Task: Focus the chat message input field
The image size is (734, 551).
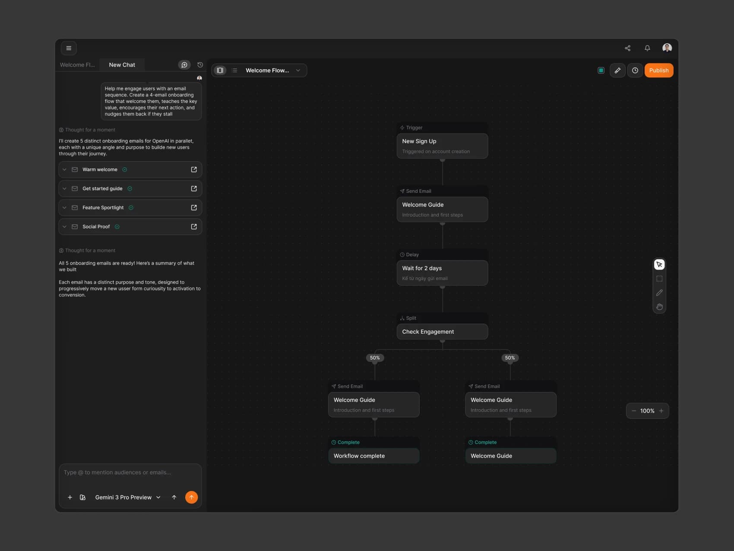Action: coord(130,473)
